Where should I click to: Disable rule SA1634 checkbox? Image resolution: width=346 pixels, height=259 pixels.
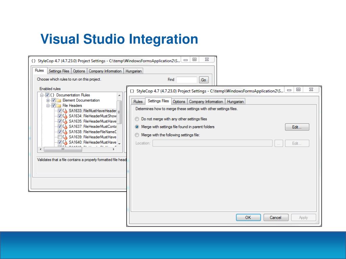click(x=60, y=116)
